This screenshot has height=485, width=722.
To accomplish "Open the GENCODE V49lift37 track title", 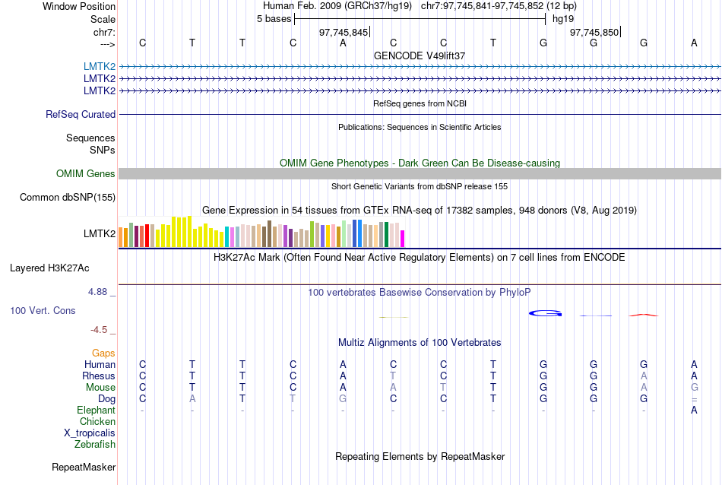I will [420, 55].
